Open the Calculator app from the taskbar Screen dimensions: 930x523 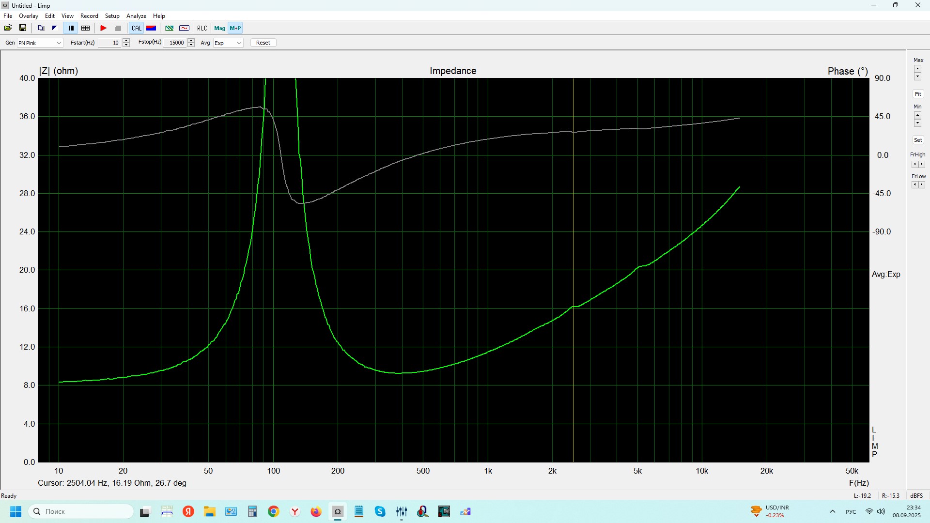coord(252,511)
